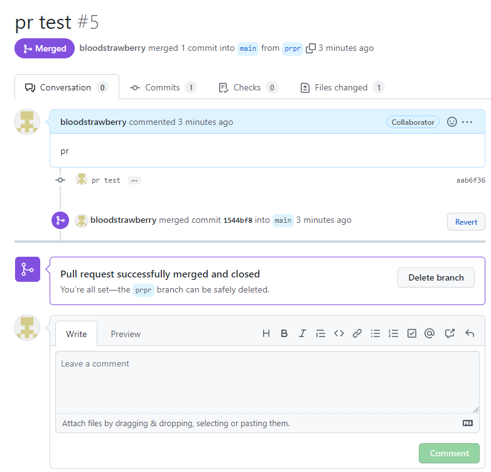Insert code with the angle brackets icon
The image size is (491, 472).
(x=339, y=333)
